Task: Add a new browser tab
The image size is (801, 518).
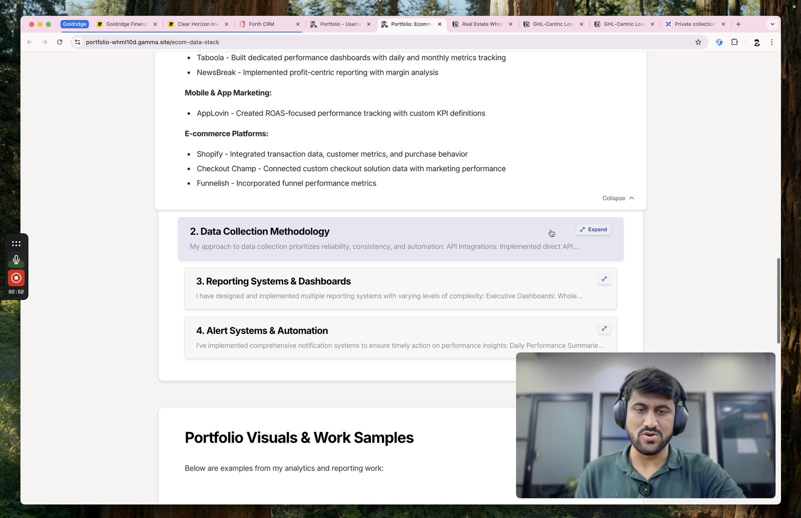Action: [x=738, y=24]
